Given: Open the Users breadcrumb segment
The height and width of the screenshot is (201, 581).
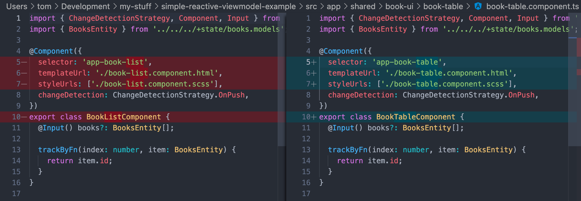Looking at the screenshot, I should (x=17, y=6).
